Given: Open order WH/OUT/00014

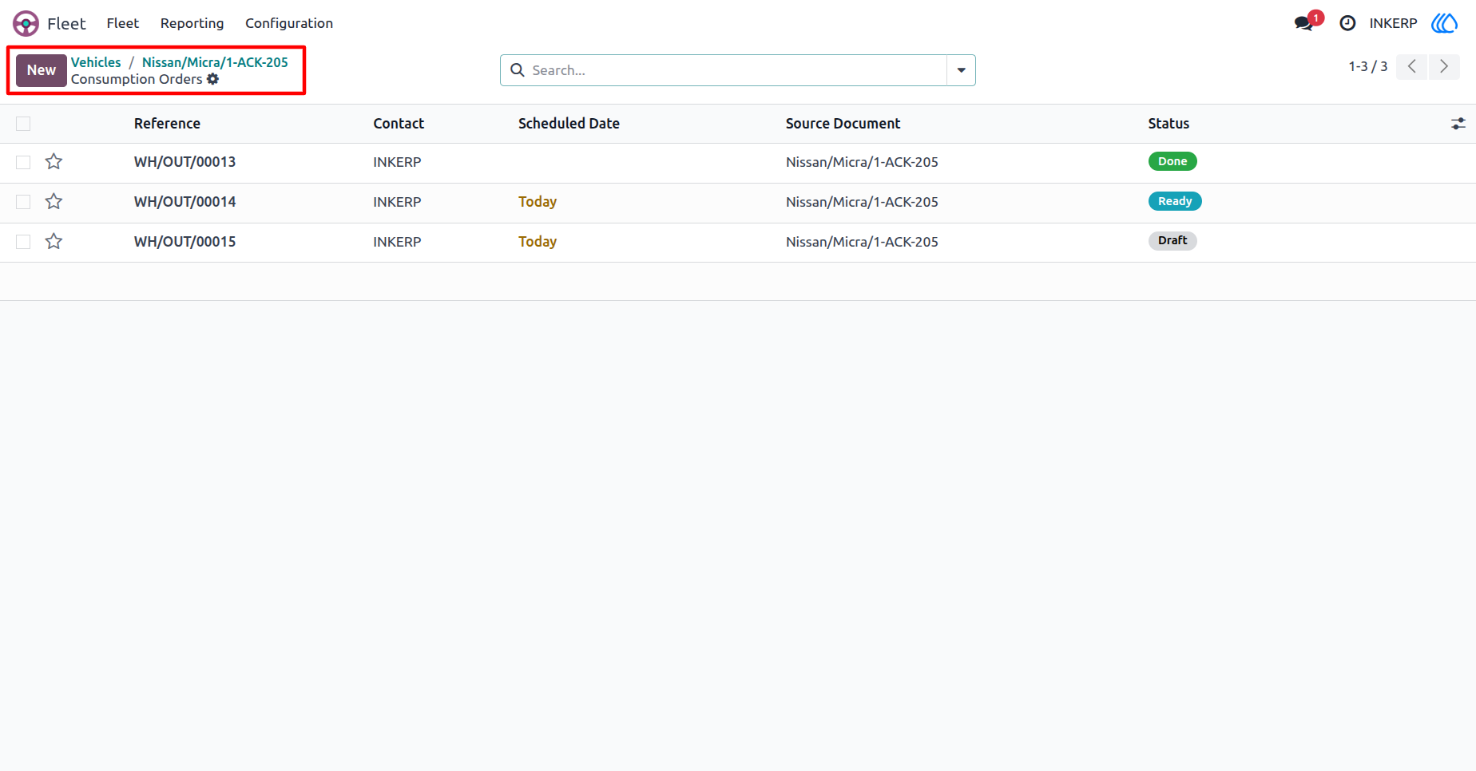Looking at the screenshot, I should (x=184, y=202).
